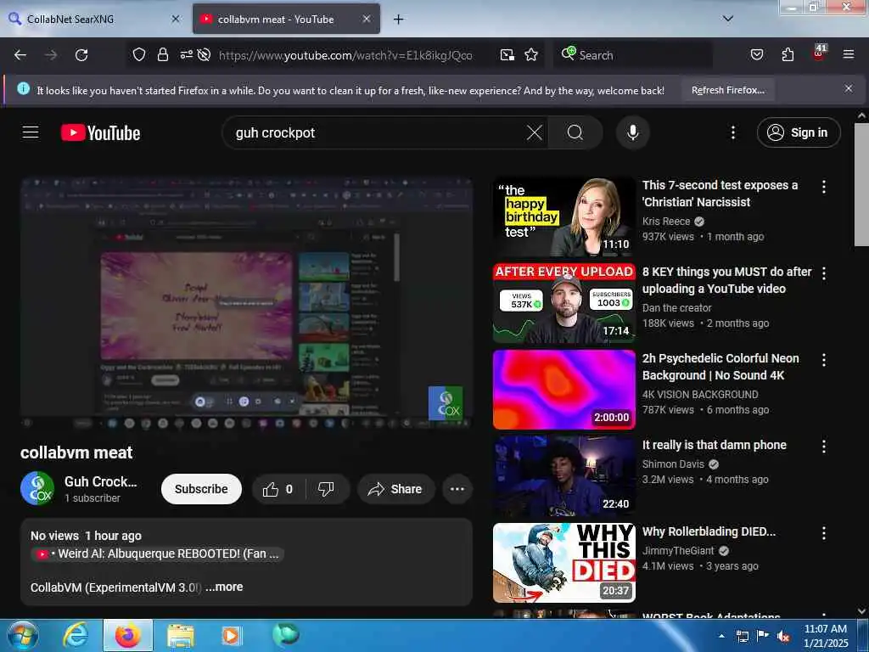Open picture-in-picture icon in the address bar

click(507, 54)
